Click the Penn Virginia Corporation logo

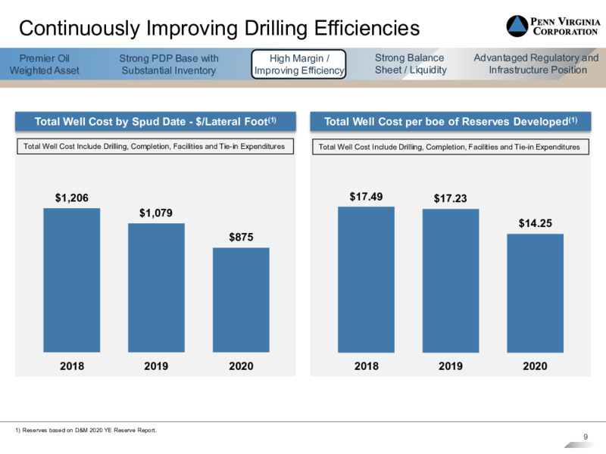(x=554, y=26)
